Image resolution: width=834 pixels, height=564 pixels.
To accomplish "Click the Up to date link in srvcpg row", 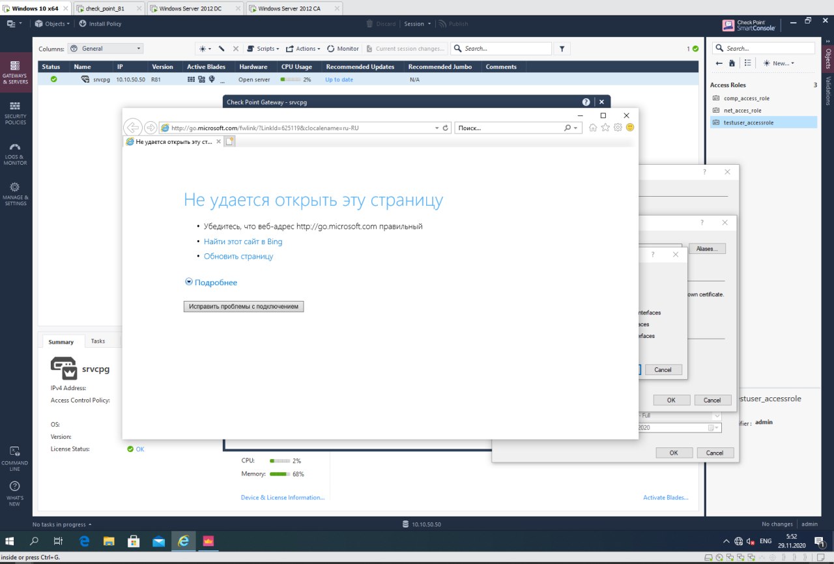I will tap(339, 79).
